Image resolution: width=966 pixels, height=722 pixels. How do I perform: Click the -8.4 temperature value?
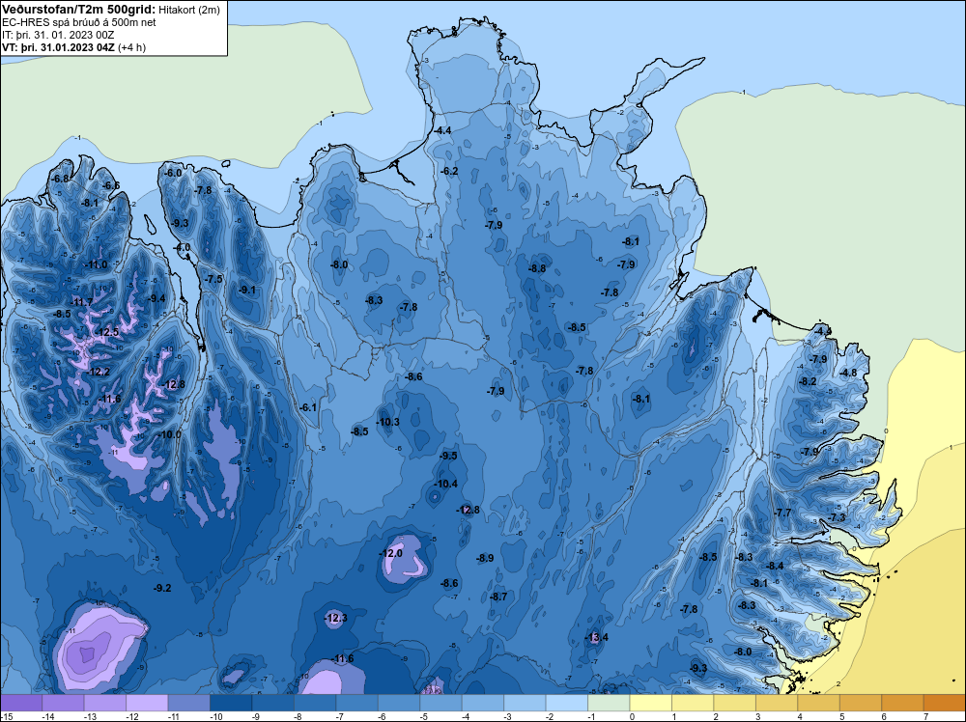775,566
